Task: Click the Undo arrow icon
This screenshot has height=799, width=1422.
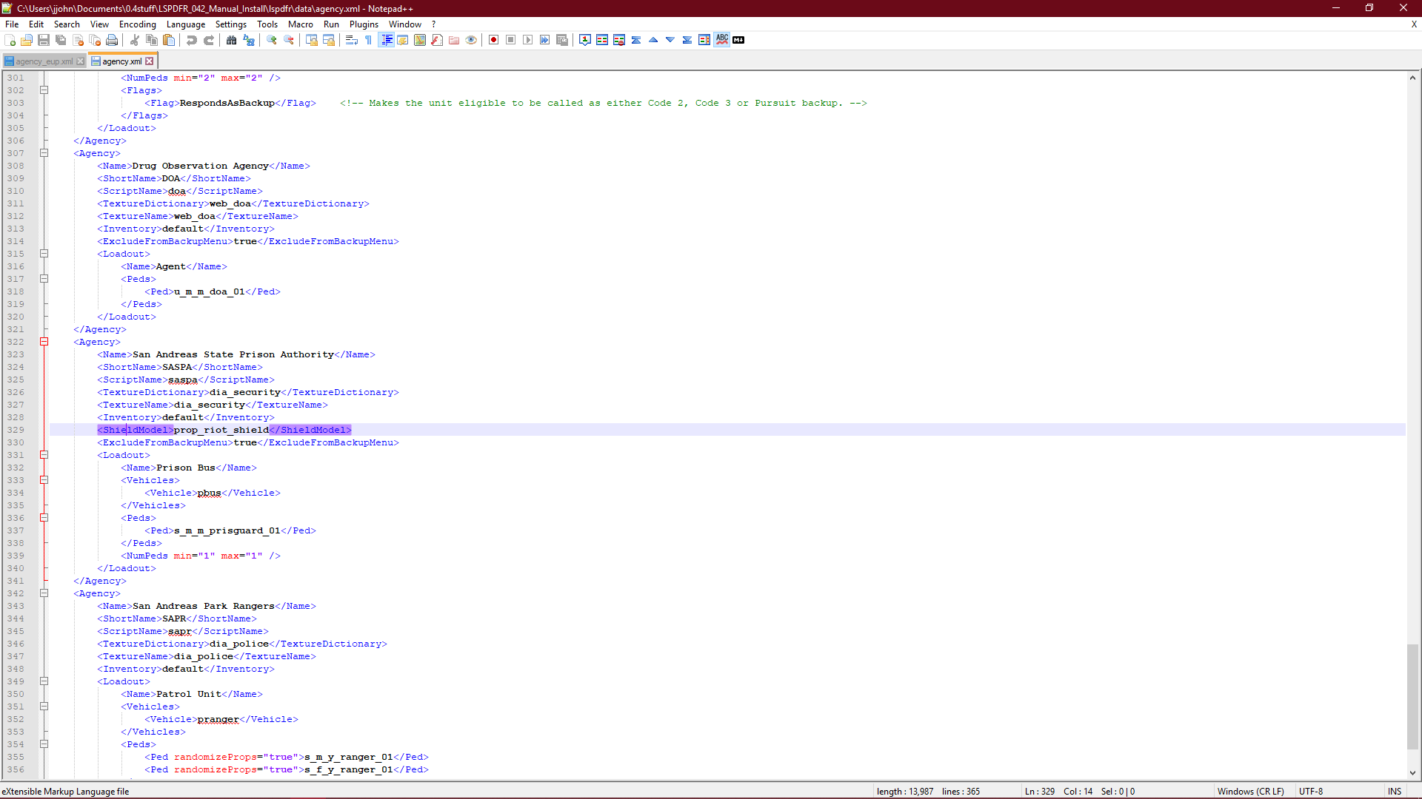Action: click(x=192, y=40)
